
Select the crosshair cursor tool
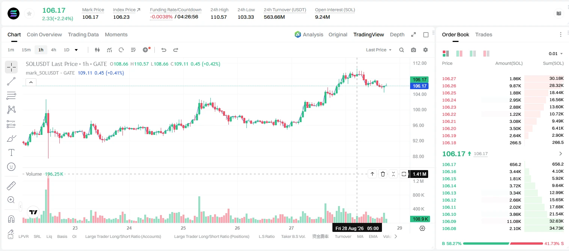click(x=11, y=67)
